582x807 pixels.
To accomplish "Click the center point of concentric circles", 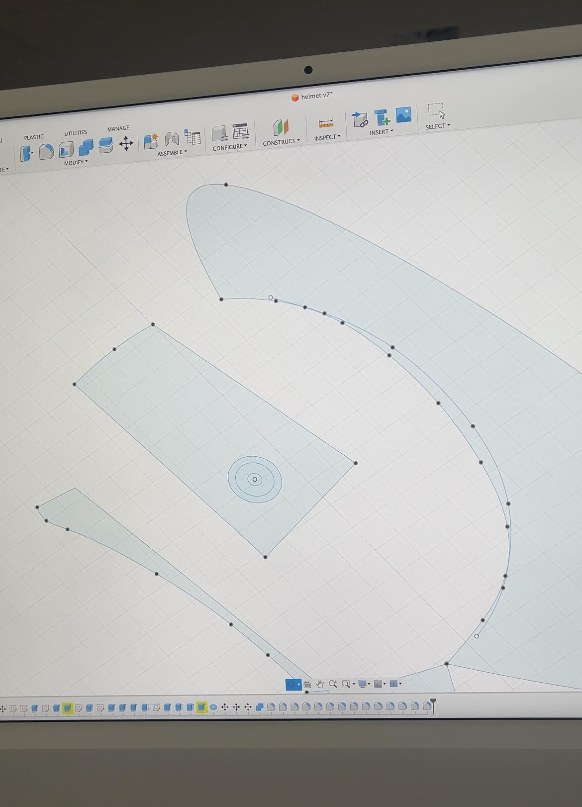I will tap(255, 480).
